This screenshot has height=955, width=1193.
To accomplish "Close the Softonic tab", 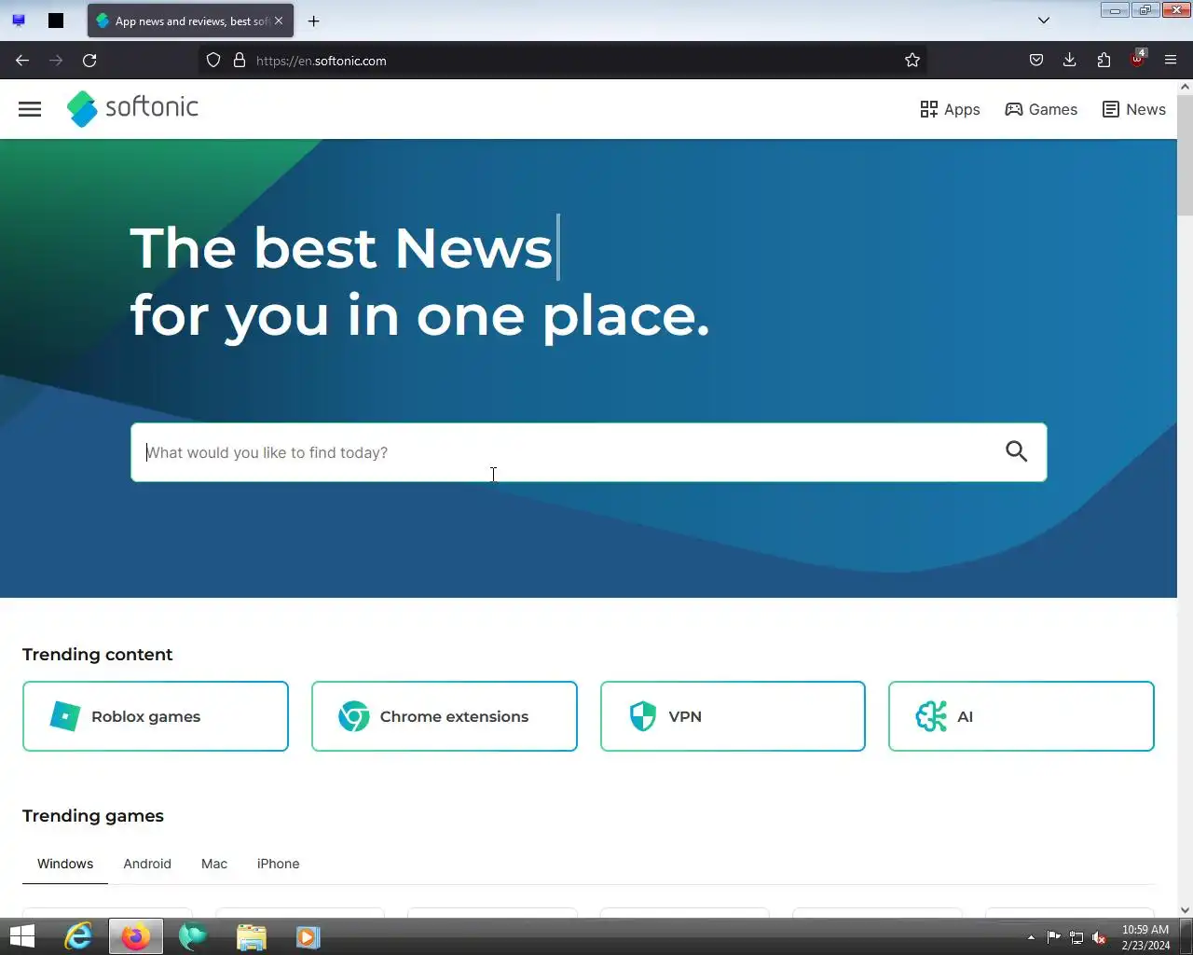I will click(279, 21).
